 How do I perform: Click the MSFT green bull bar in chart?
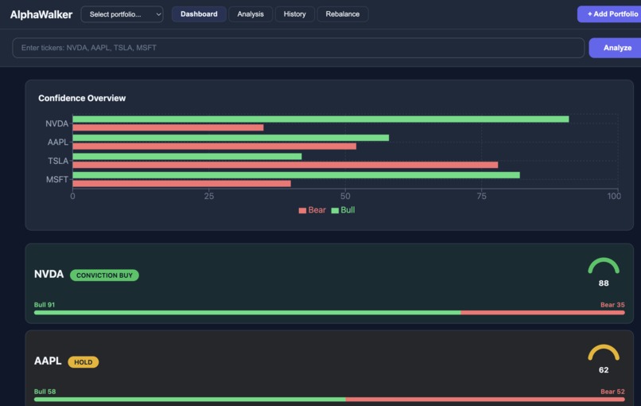297,175
